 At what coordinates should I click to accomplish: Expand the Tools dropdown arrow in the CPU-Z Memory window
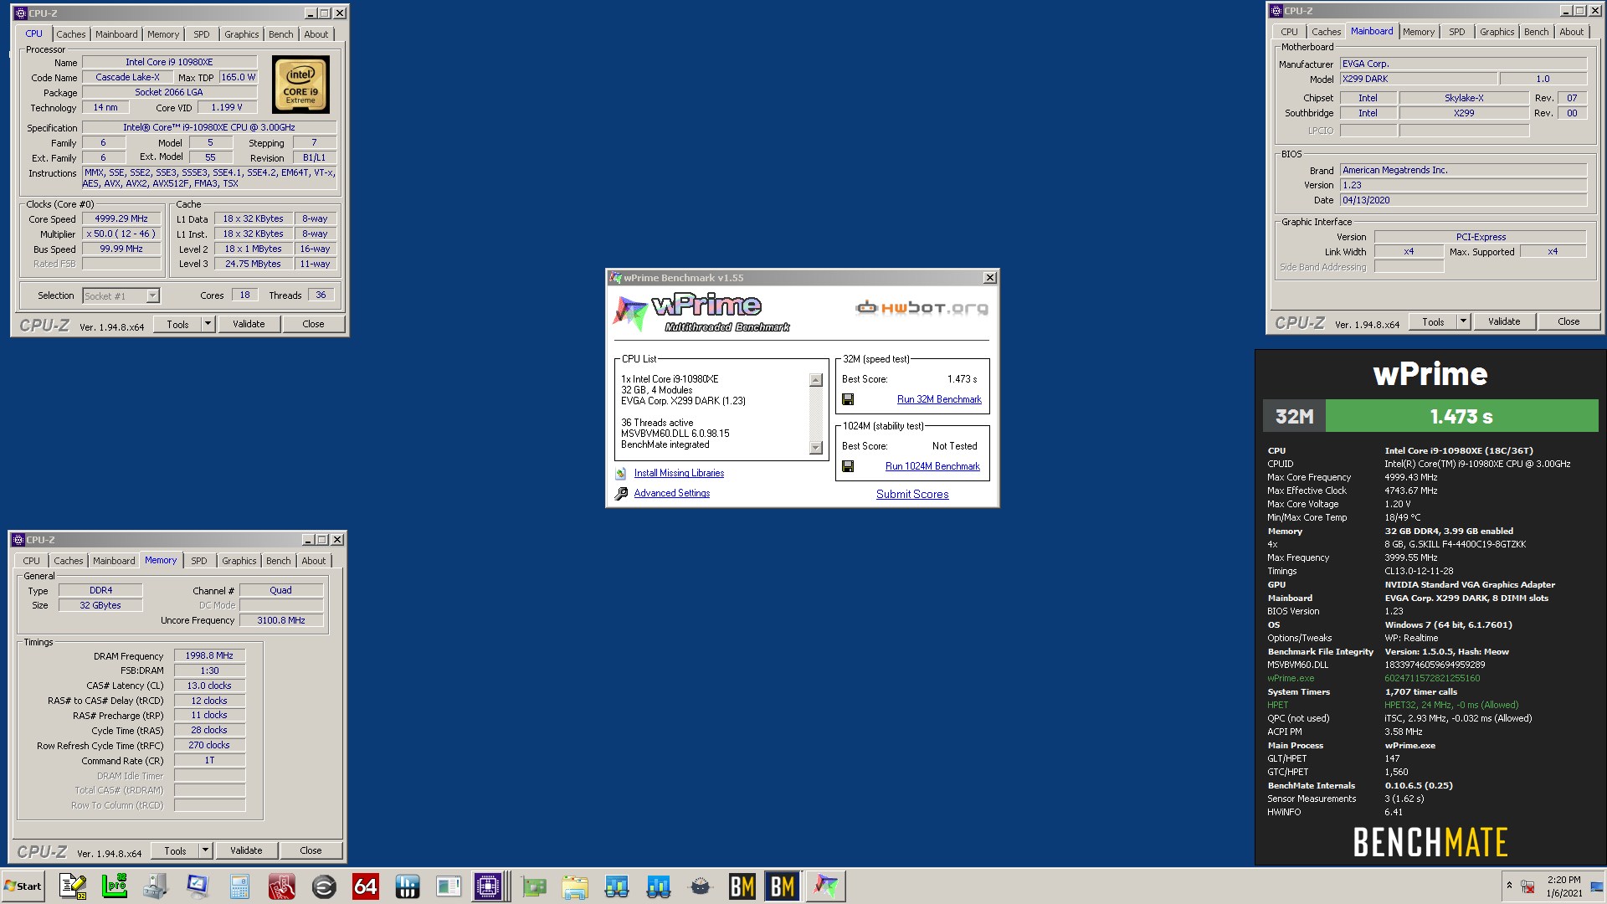coord(205,850)
